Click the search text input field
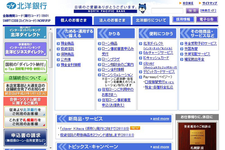 (x=167, y=11)
